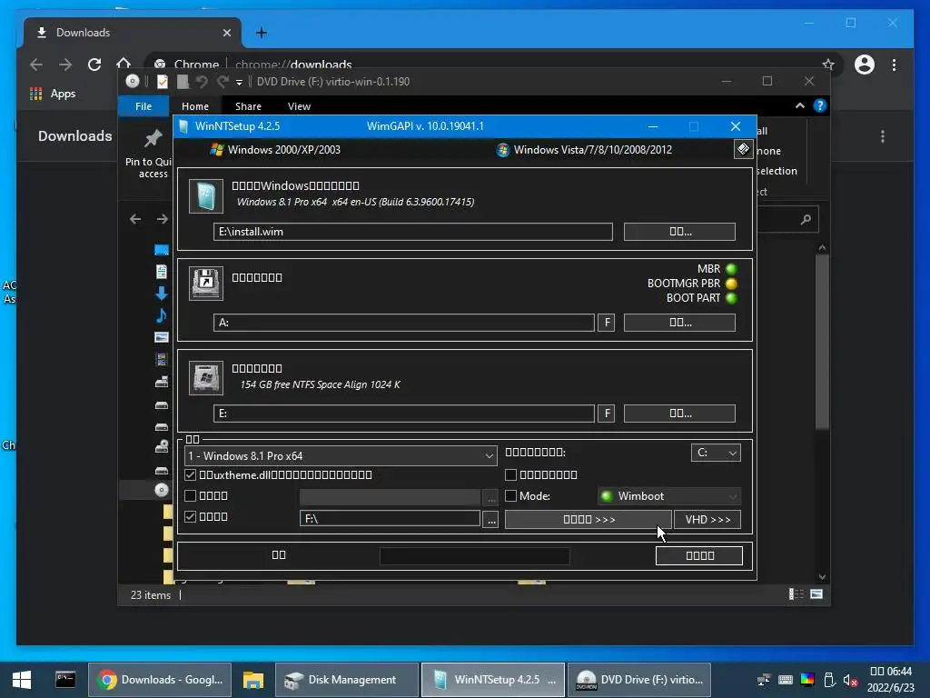This screenshot has width=930, height=698.
Task: Click the Apps bookmarks shortcut
Action: pos(53,94)
